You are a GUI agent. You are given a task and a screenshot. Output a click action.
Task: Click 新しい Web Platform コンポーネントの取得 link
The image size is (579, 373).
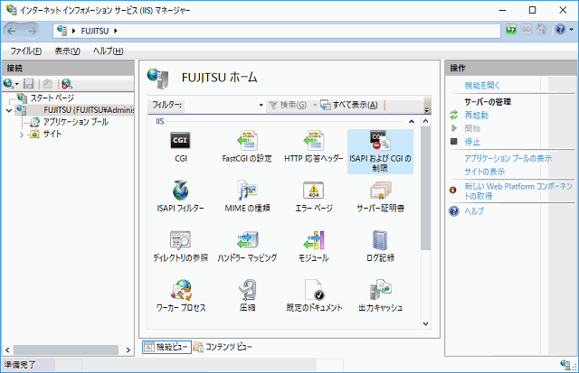tap(518, 191)
